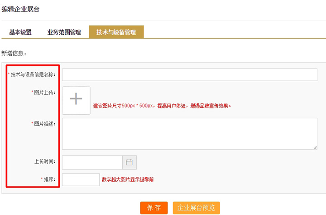This screenshot has height=215, width=326.
Task: Click the 上传时间 label
Action: [44, 161]
